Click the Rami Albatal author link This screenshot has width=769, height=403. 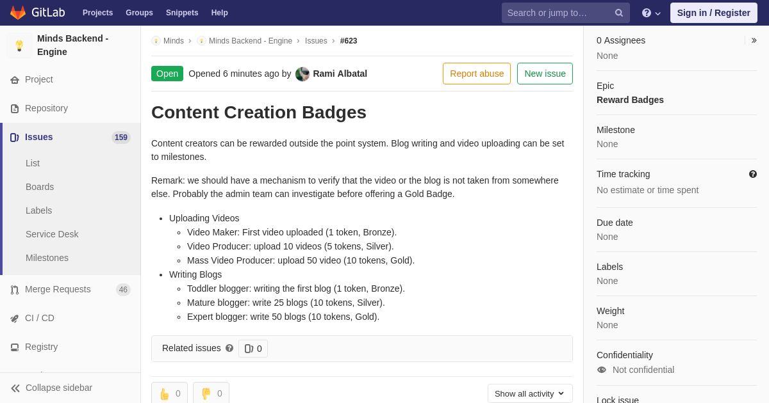pyautogui.click(x=340, y=74)
